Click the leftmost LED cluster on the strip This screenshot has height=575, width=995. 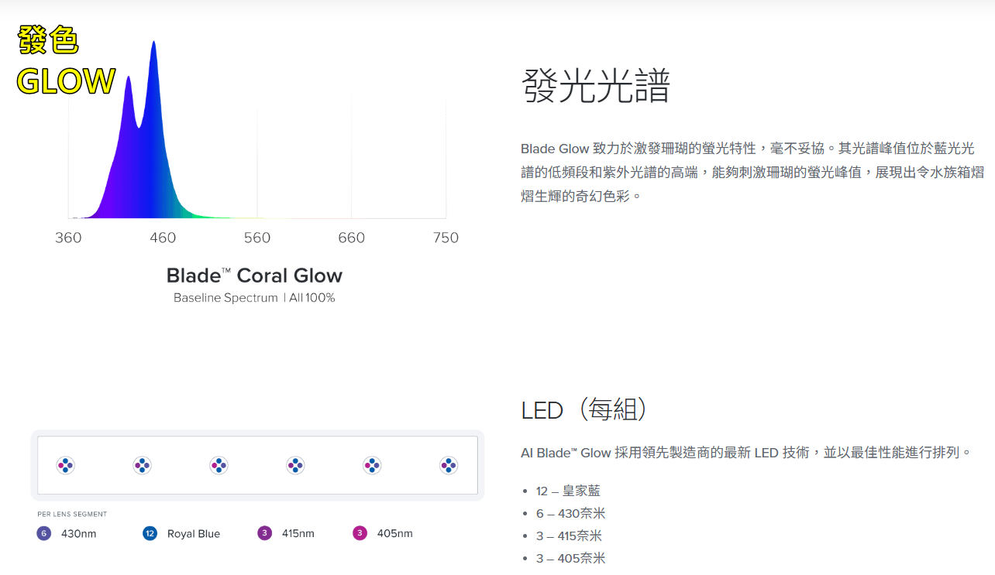click(x=66, y=465)
